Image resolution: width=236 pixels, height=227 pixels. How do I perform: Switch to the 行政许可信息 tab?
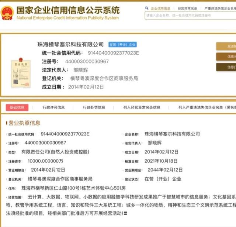coord(53,107)
